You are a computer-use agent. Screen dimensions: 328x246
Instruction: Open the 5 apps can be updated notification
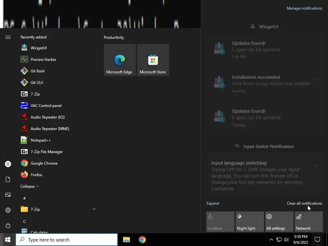(x=264, y=50)
